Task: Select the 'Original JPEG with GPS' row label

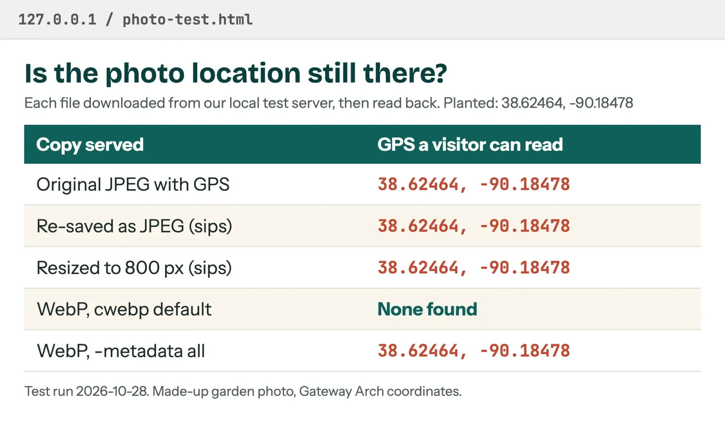Action: (133, 184)
